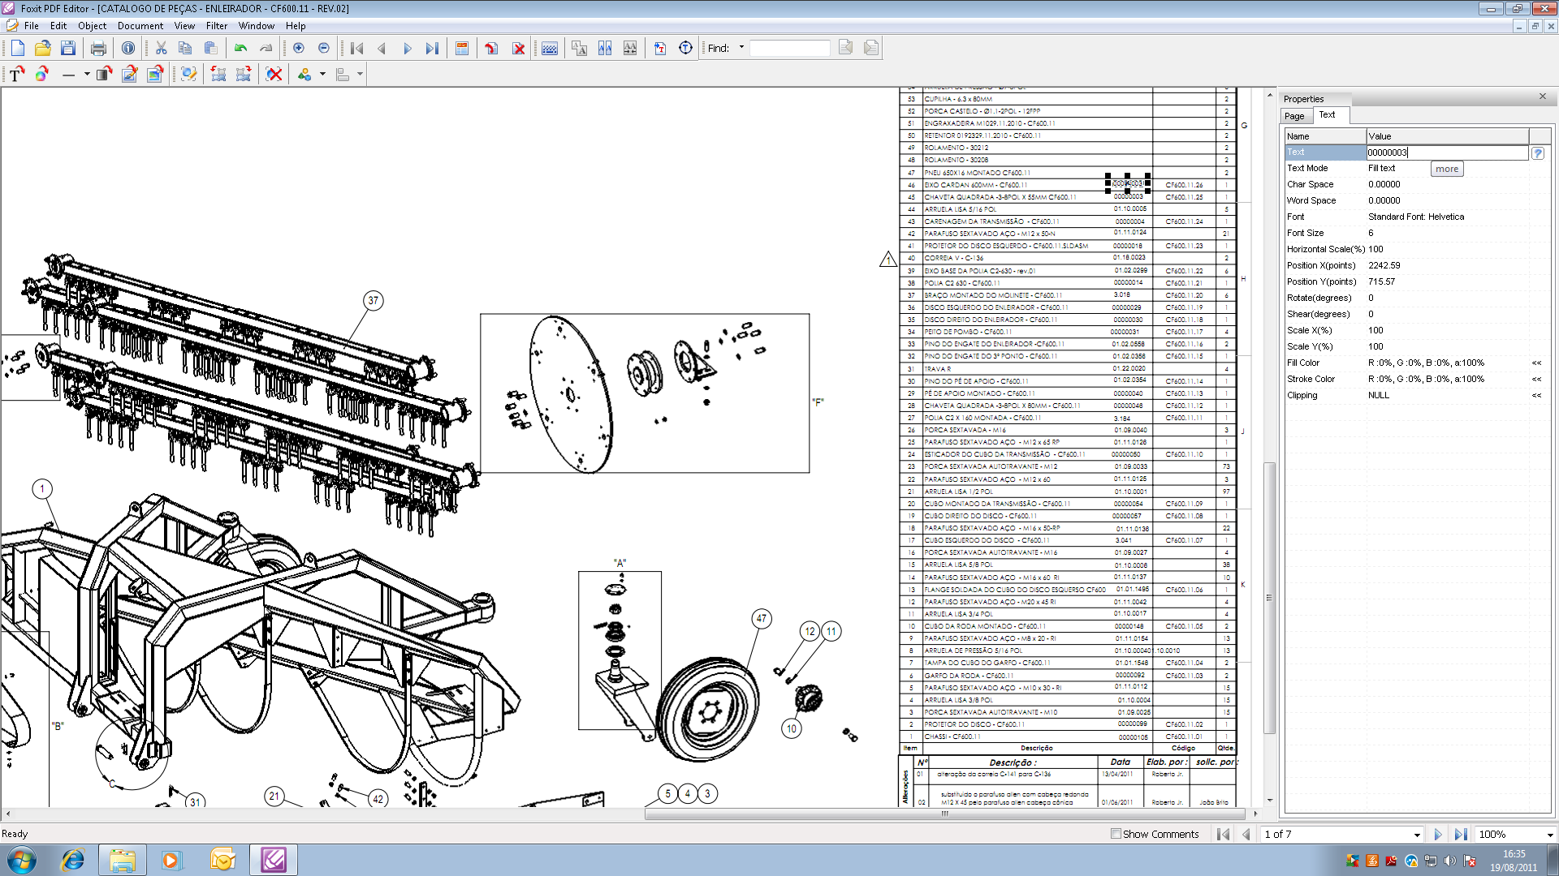Select the Font Size value 6

pos(1371,234)
